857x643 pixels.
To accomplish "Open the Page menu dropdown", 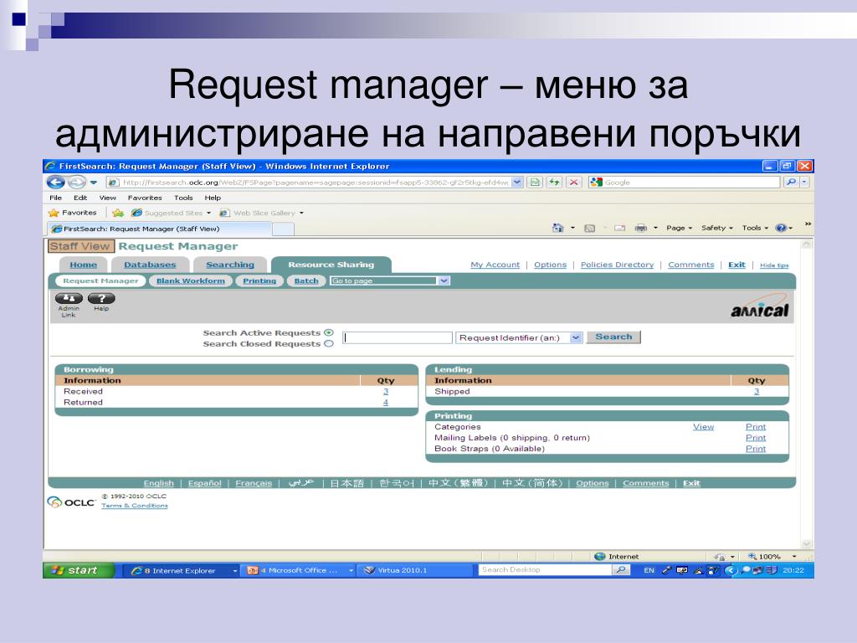I will coord(679,228).
